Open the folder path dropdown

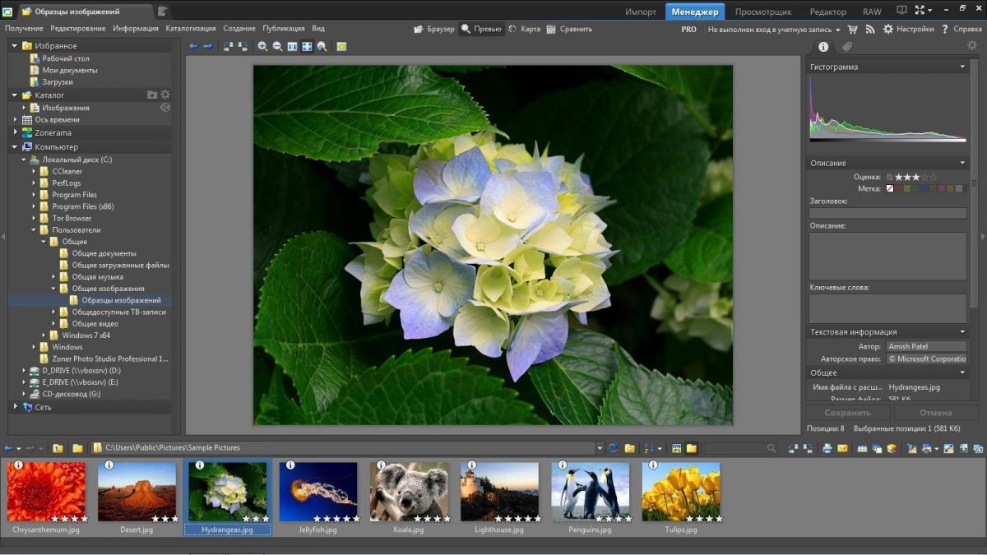[x=599, y=448]
